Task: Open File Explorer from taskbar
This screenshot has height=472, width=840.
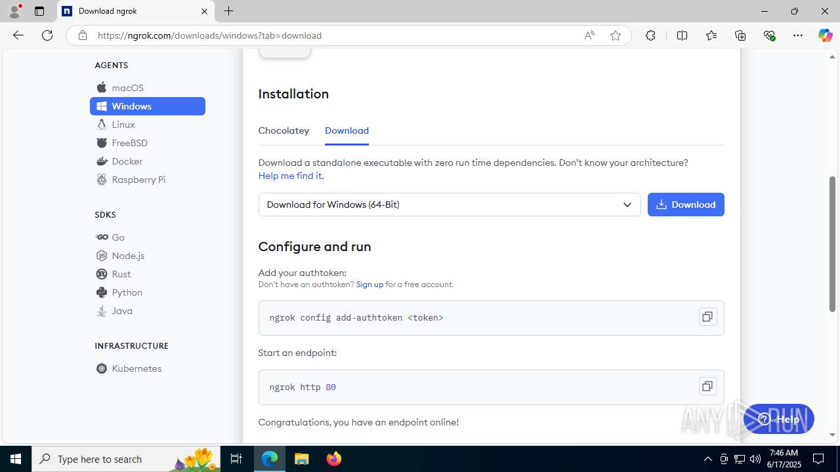Action: click(x=302, y=459)
